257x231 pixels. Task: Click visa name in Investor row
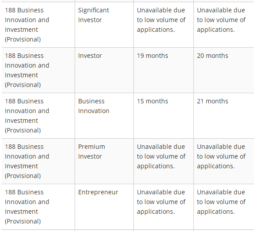(27, 70)
